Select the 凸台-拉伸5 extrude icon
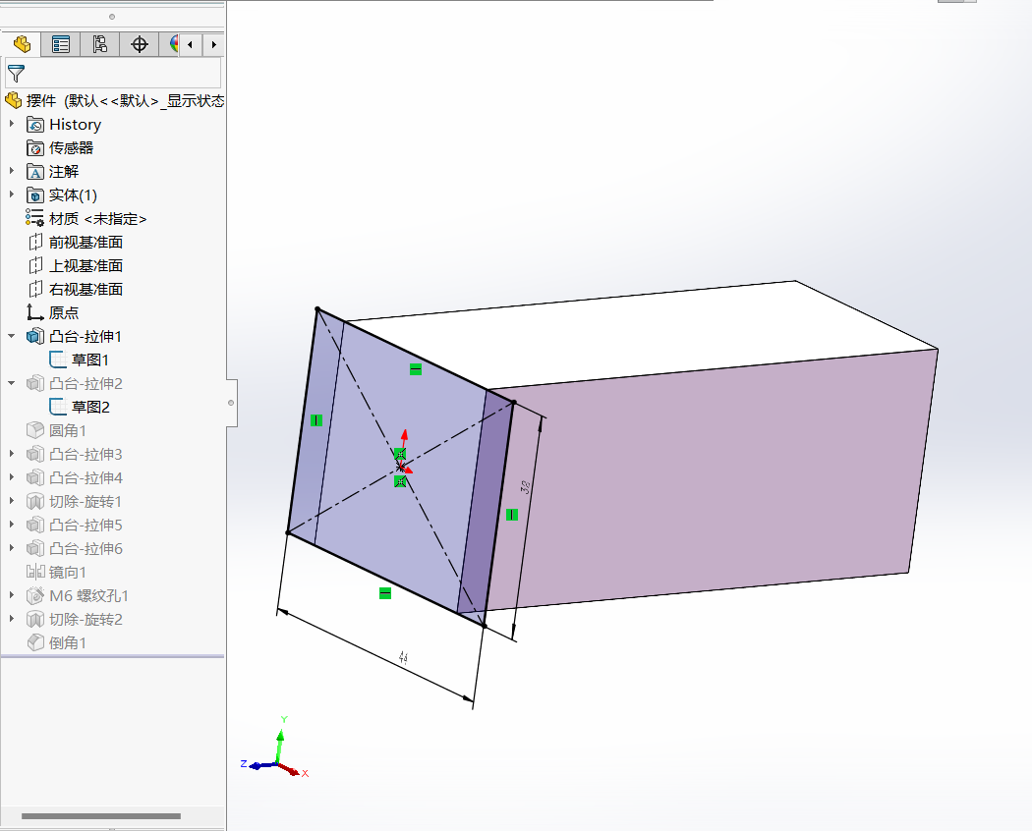The width and height of the screenshot is (1032, 831). (x=34, y=526)
